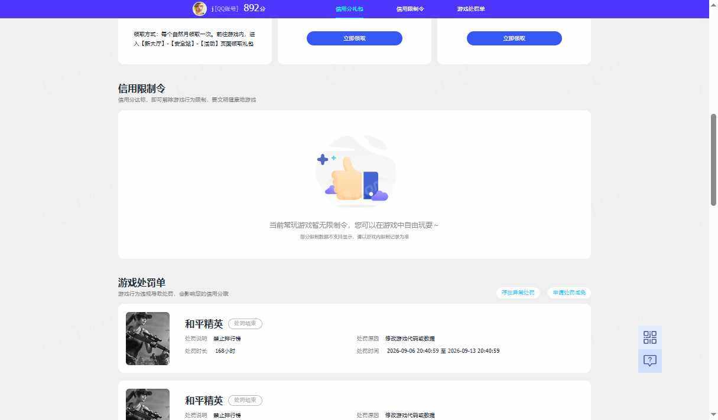Click second 和平精英 game thumbnail
Image resolution: width=718 pixels, height=420 pixels.
(148, 405)
